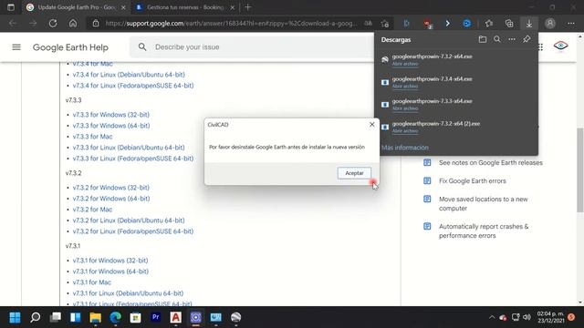Switch to Gestiona tus reservas Booking tab
The height and width of the screenshot is (328, 584).
pos(185,7)
